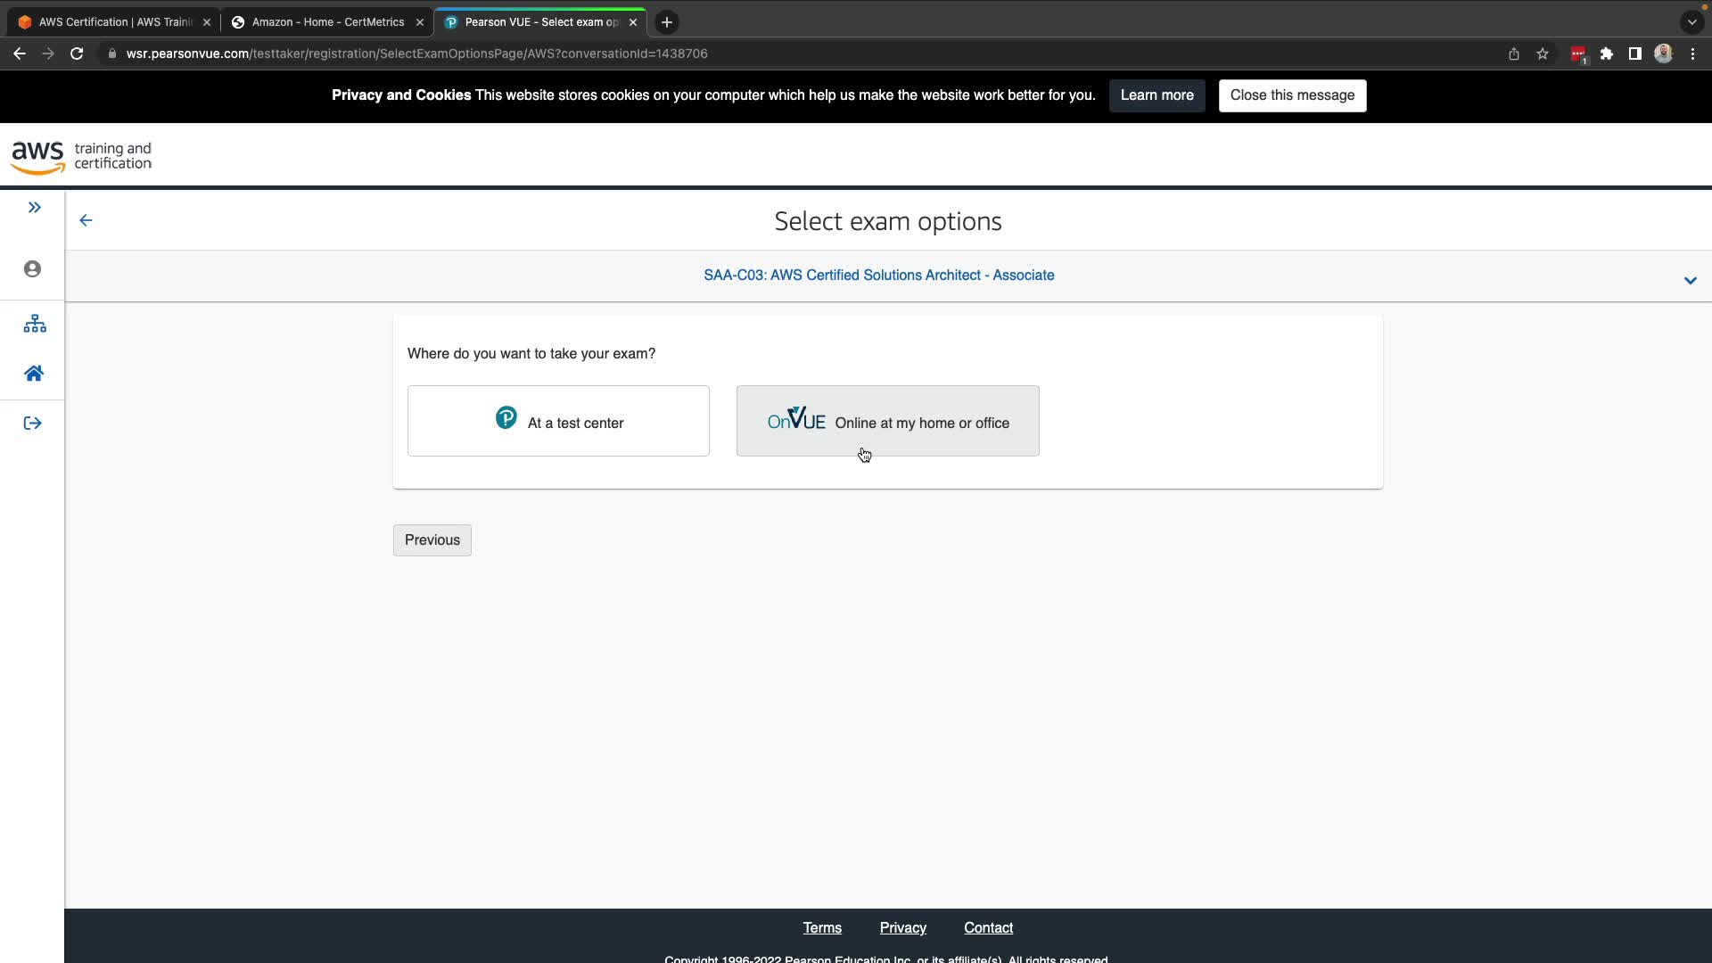Screen dimensions: 1712x963
Task: Click the browser address bar URL
Action: click(x=416, y=54)
